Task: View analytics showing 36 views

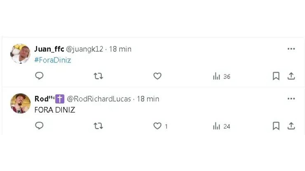Action: pyautogui.click(x=221, y=76)
